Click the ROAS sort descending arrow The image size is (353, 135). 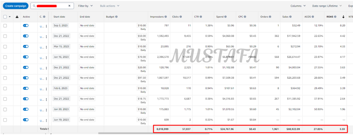(343, 17)
